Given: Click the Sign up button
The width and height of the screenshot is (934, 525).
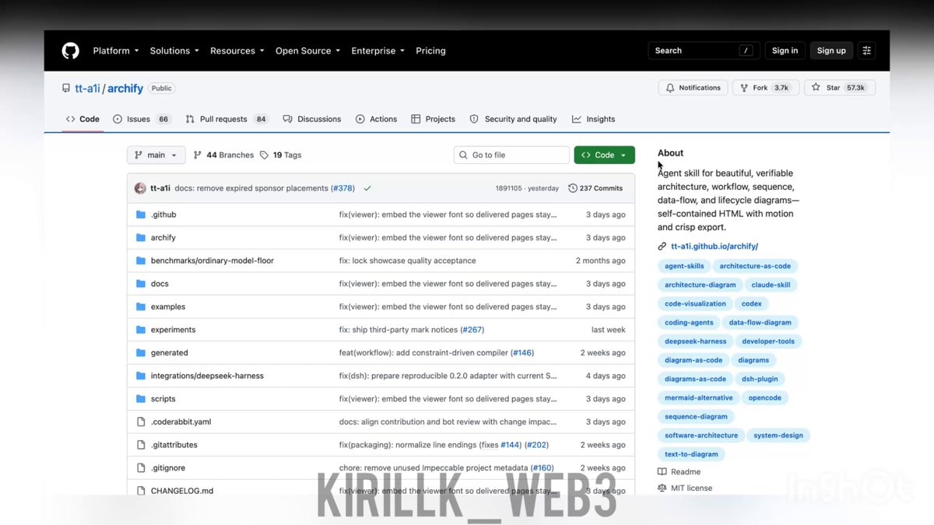Looking at the screenshot, I should (831, 51).
